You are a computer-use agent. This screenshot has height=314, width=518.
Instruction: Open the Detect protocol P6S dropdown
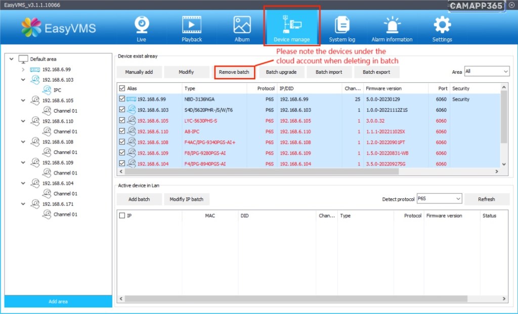(x=439, y=199)
